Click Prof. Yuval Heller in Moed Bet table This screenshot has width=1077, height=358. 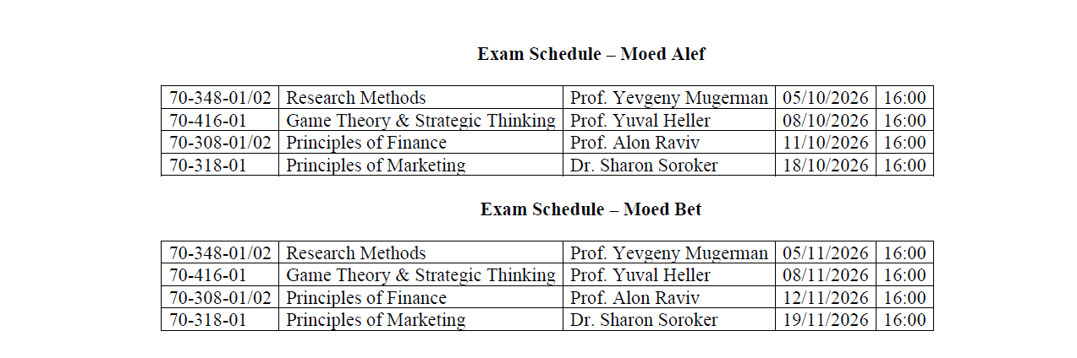[x=640, y=275]
